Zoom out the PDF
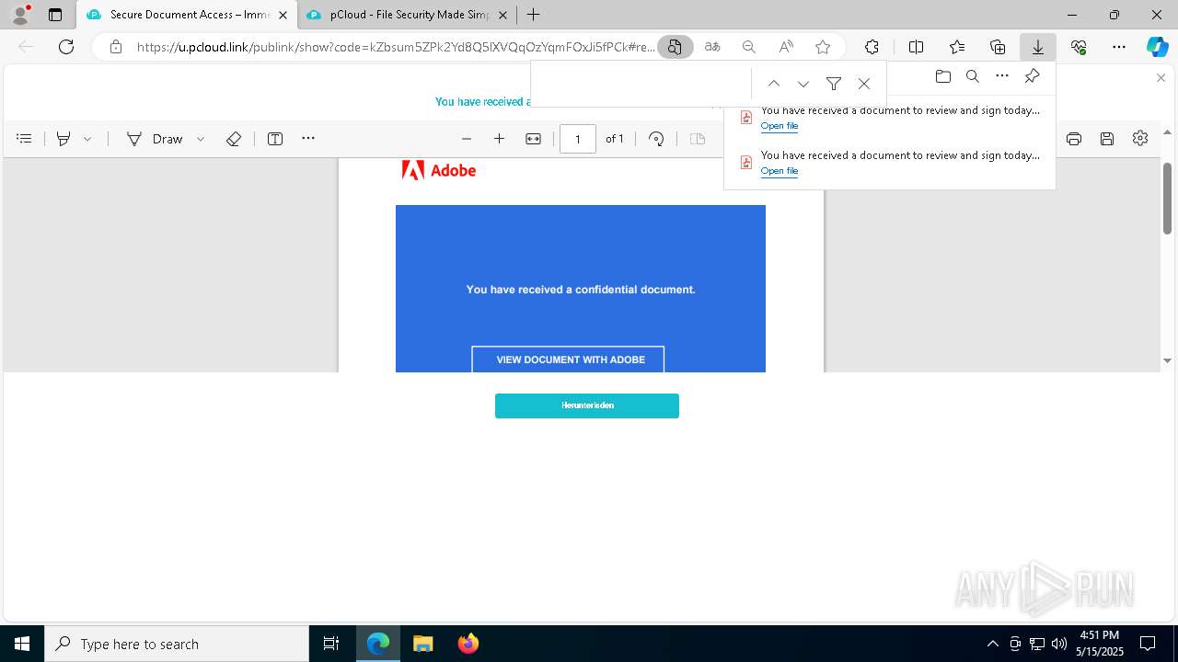1178x662 pixels. pos(467,139)
